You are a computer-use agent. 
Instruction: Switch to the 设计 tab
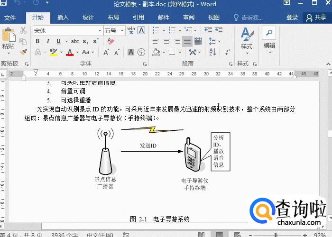[x=88, y=18]
